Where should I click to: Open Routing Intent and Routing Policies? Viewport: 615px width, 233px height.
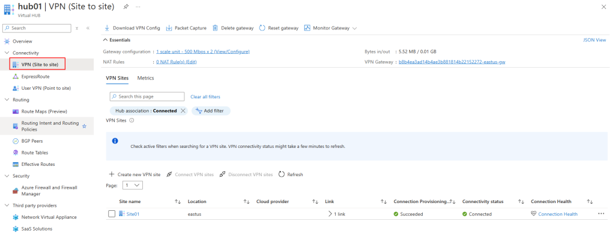coord(47,126)
